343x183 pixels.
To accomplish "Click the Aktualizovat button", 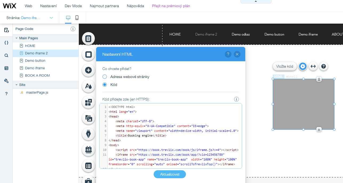I will (x=170, y=174).
